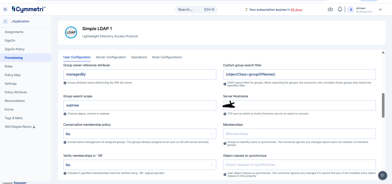Click the Simple LDAP 1 title

pyautogui.click(x=97, y=29)
